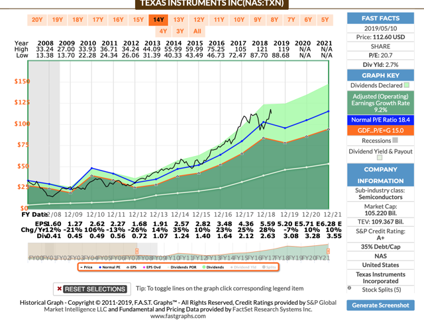The image size is (424, 320).
Task: Click the Texas Instruments Inc title banner
Action: (x=212, y=4)
